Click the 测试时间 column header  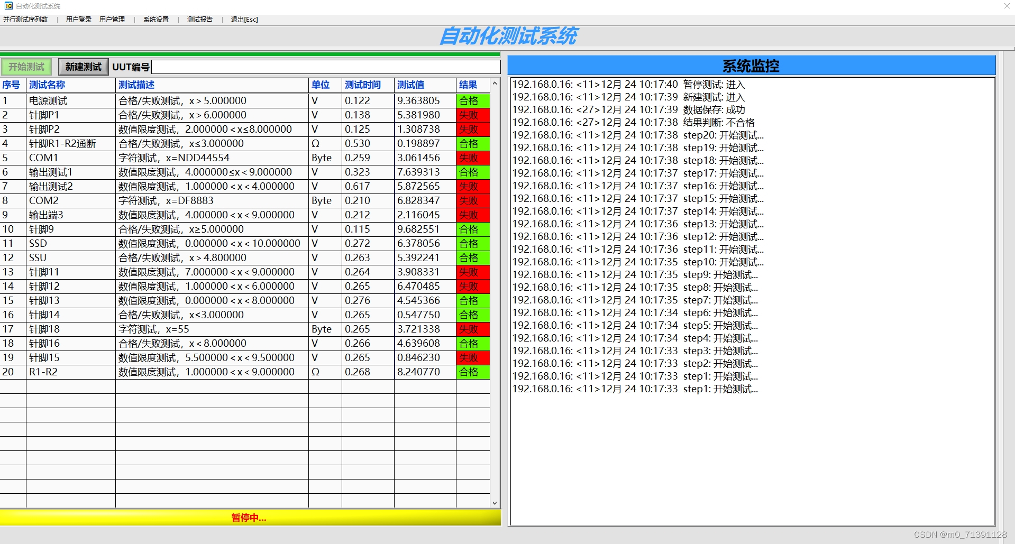coord(368,85)
